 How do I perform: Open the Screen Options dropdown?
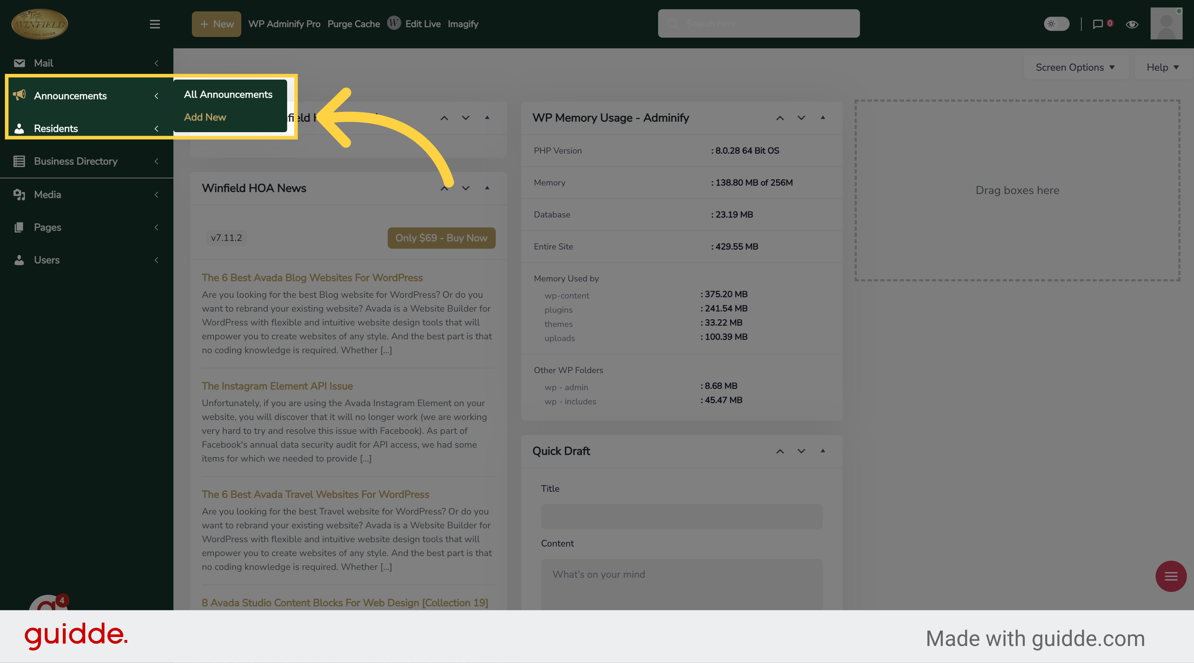pos(1075,68)
